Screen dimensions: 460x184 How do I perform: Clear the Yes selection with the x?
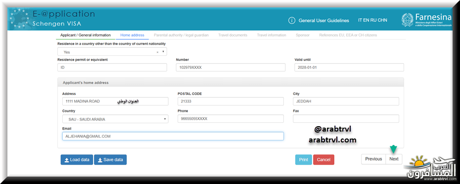pyautogui.click(x=157, y=52)
